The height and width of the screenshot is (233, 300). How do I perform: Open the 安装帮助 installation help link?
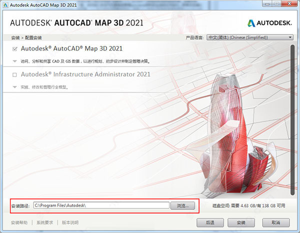[19, 222]
